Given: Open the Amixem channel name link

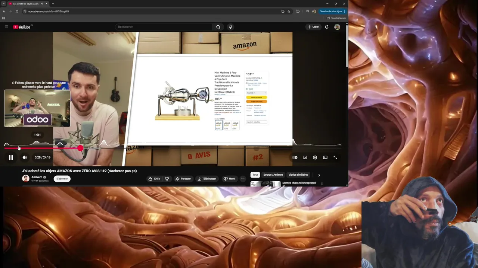Looking at the screenshot, I should [x=37, y=177].
